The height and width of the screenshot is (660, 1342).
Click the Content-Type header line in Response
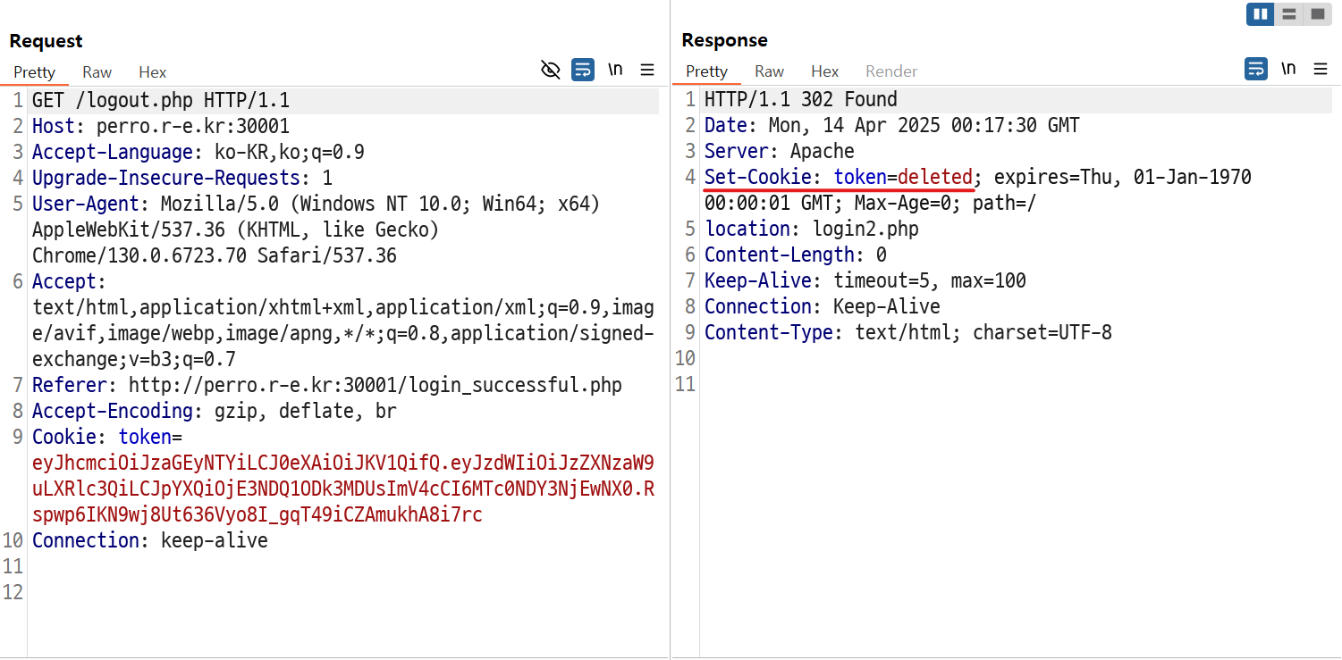click(x=908, y=333)
